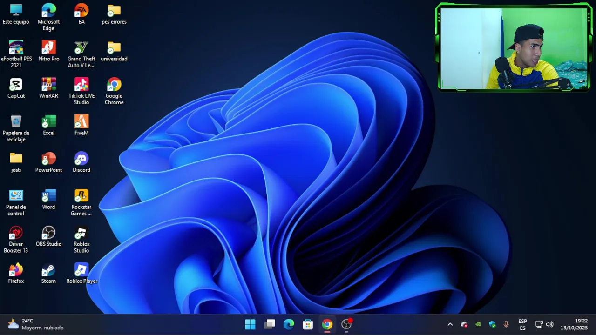Viewport: 596px width, 335px height.
Task: Select the Grand Theft Auto V shortcut
Action: [81, 54]
